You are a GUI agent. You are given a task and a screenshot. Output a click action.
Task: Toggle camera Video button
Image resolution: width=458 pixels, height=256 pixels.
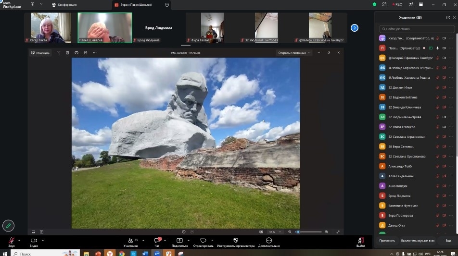click(34, 241)
